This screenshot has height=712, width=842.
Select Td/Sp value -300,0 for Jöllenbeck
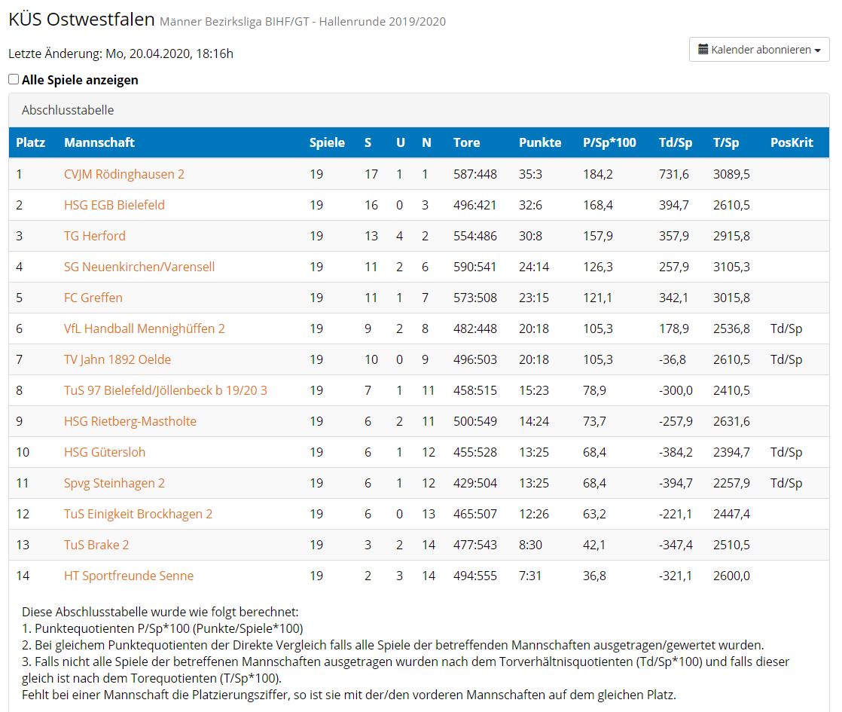coord(676,390)
